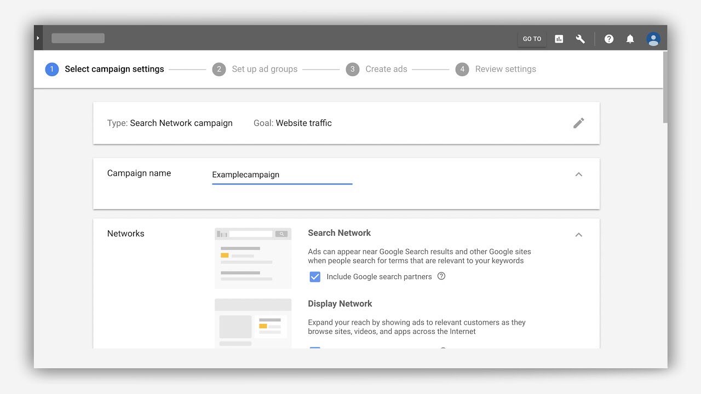Click the Campaign name text field

[x=281, y=175]
